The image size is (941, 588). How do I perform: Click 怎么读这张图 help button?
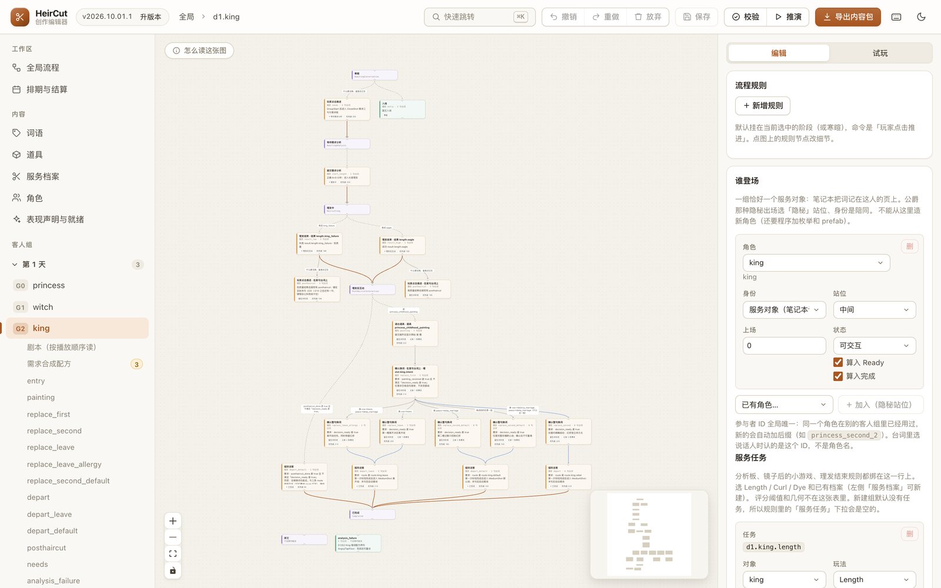point(199,51)
